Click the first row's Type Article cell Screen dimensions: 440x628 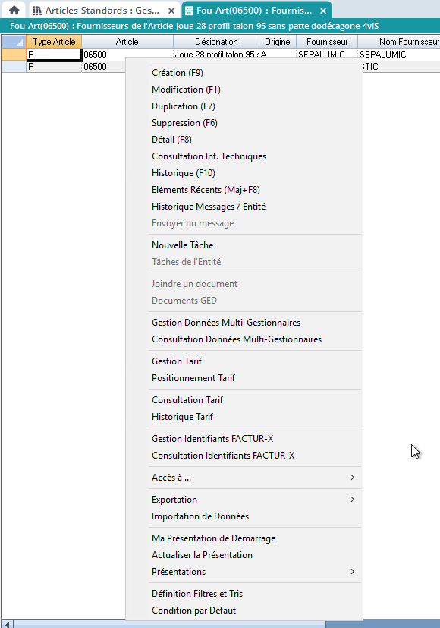54,55
